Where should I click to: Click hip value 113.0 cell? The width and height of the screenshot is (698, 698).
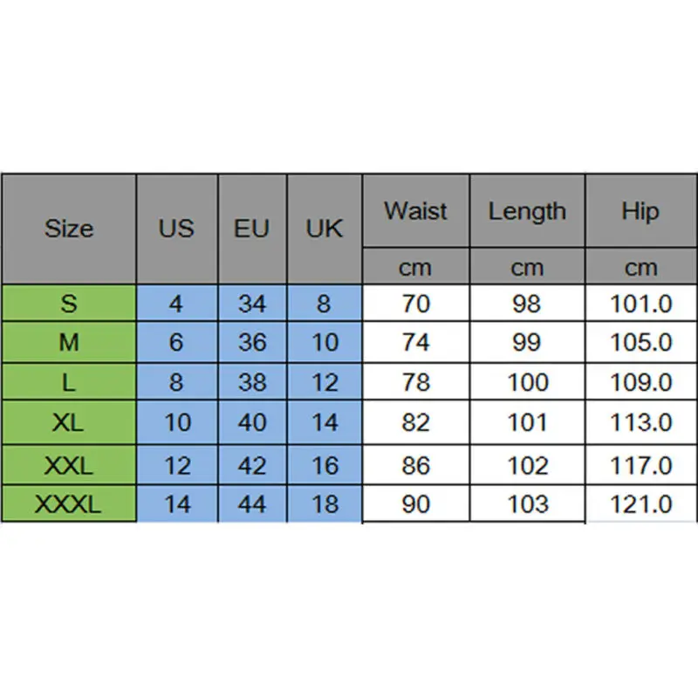tap(641, 422)
